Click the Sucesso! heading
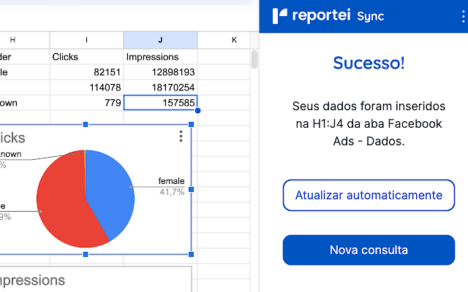This screenshot has height=292, width=468. tap(369, 63)
